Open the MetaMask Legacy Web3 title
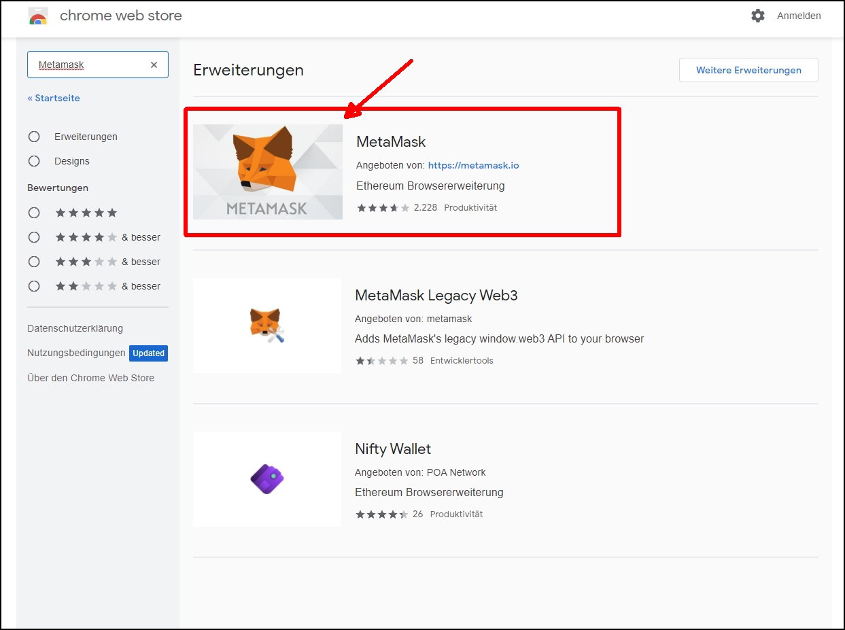Screen dimensions: 845x630 pos(436,296)
